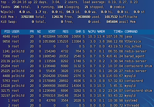Select the VIRT column header

(x=52, y=32)
